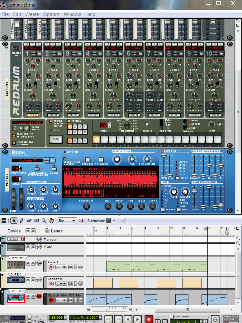The width and height of the screenshot is (242, 323).
Task: Open the Help menu
Action: pos(90,14)
